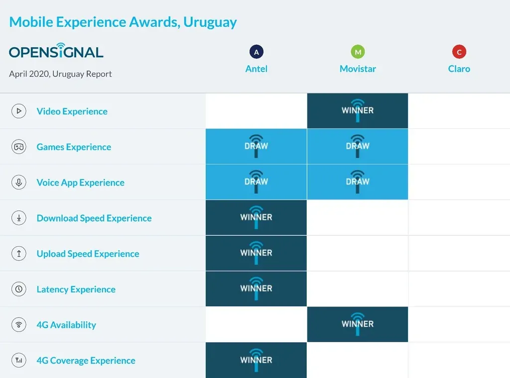This screenshot has width=510, height=378.
Task: Click the Latency Experience clock icon
Action: [19, 289]
